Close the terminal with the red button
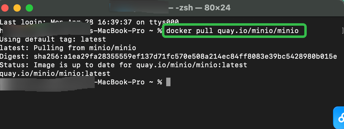Image resolution: width=344 pixels, height=129 pixels. click(5, 8)
